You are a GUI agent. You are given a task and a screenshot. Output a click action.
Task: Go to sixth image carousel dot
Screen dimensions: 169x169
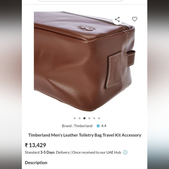[99, 118]
